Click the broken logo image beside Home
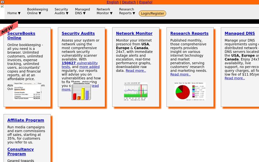Image resolution: width=259 pixels, height=162 pixels. [2, 6]
